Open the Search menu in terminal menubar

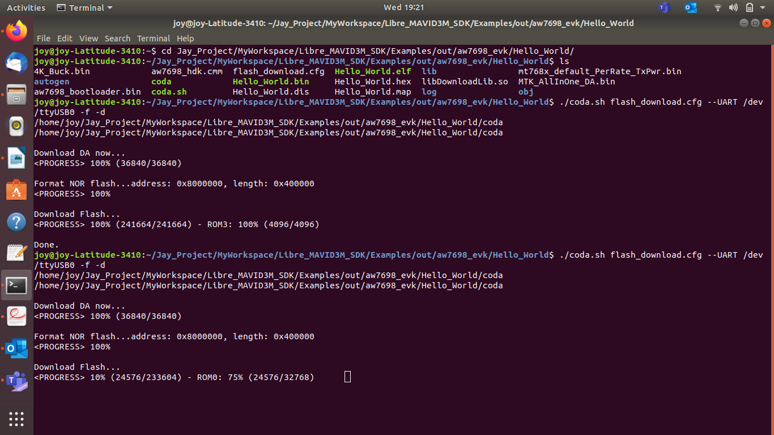117,39
